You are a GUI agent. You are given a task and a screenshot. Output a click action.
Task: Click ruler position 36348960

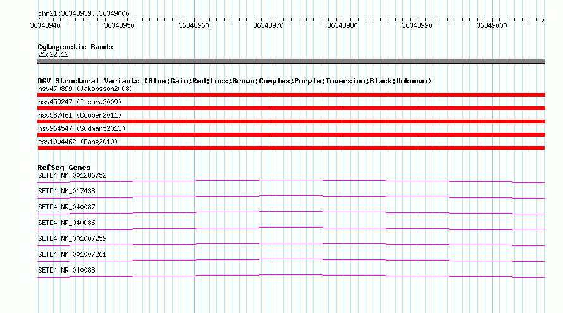[194, 25]
